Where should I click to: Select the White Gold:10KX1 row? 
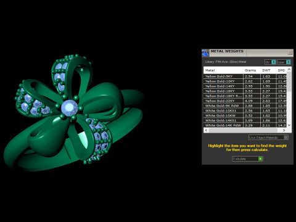point(245,110)
